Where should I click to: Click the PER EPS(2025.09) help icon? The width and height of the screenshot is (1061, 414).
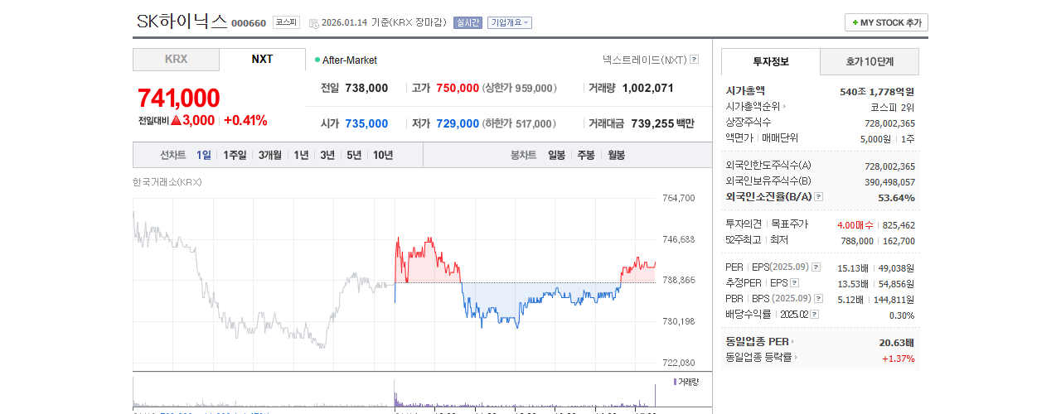pos(816,267)
